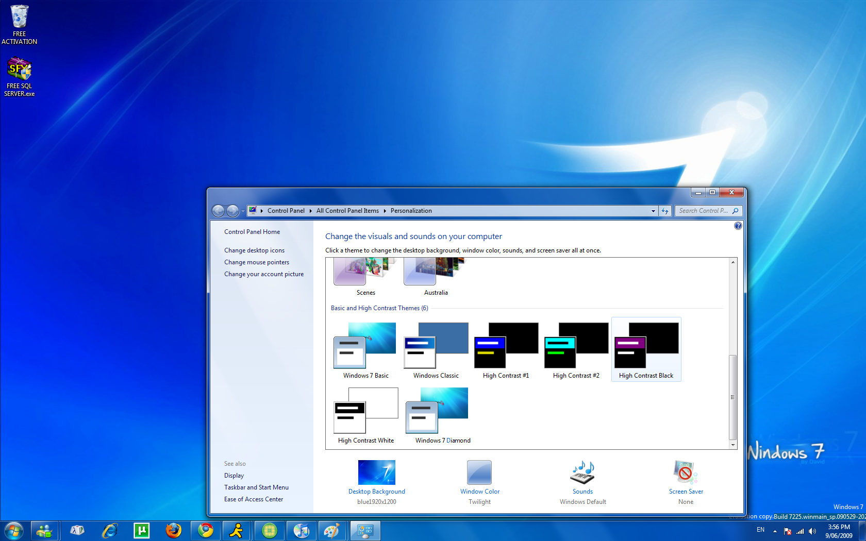Go to All Control Panel Items breadcrumb
Screen dimensions: 866x541
point(347,211)
